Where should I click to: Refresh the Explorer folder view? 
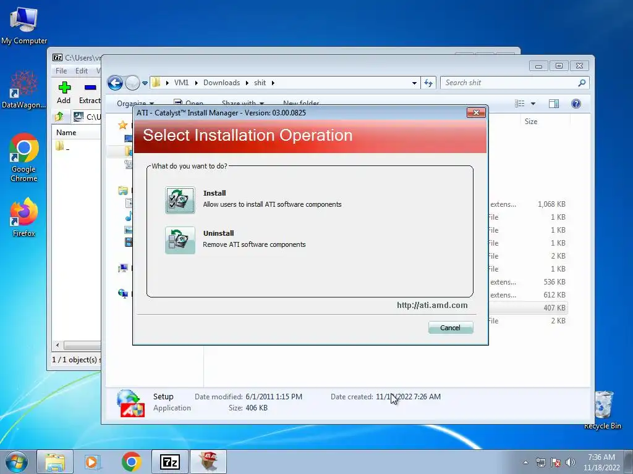click(x=428, y=83)
